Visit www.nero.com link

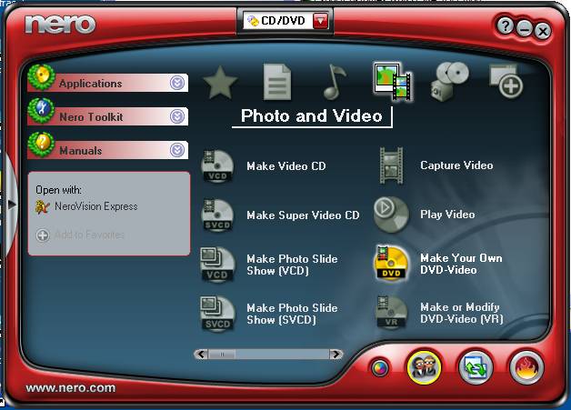pos(71,388)
